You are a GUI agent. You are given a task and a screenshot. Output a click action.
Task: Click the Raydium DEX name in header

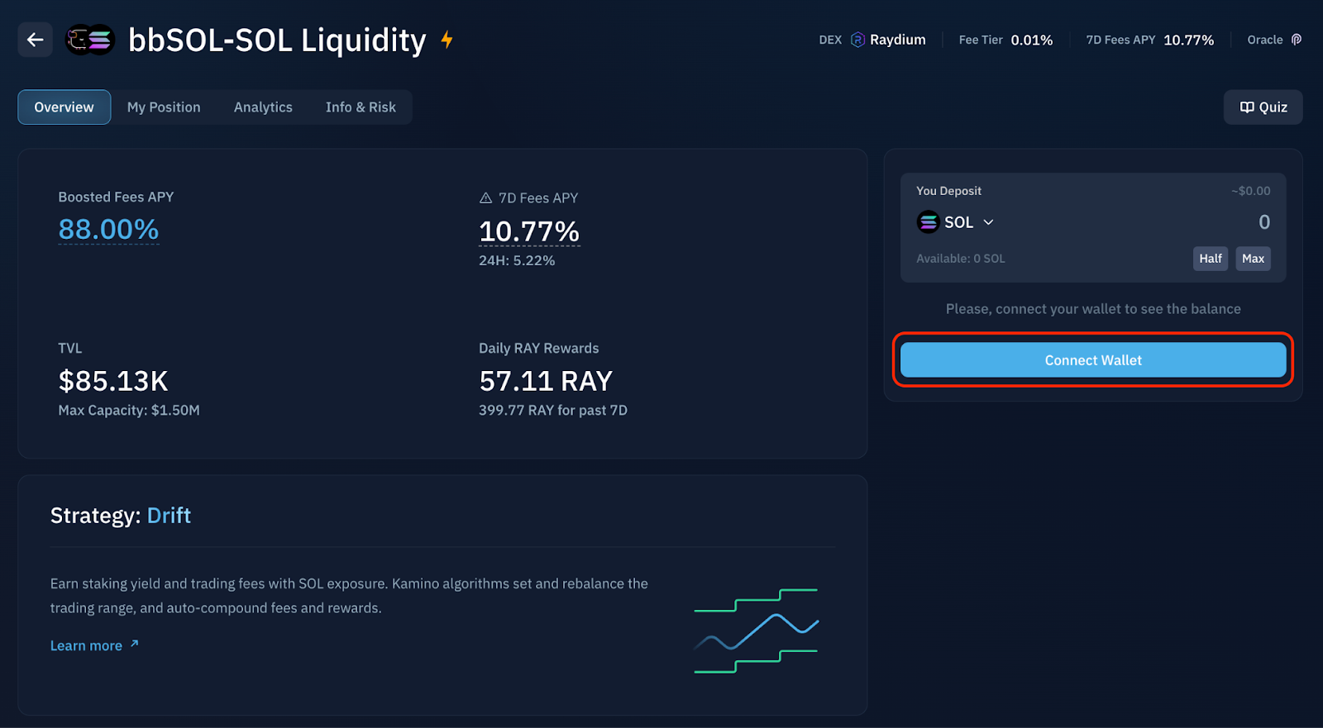(898, 40)
